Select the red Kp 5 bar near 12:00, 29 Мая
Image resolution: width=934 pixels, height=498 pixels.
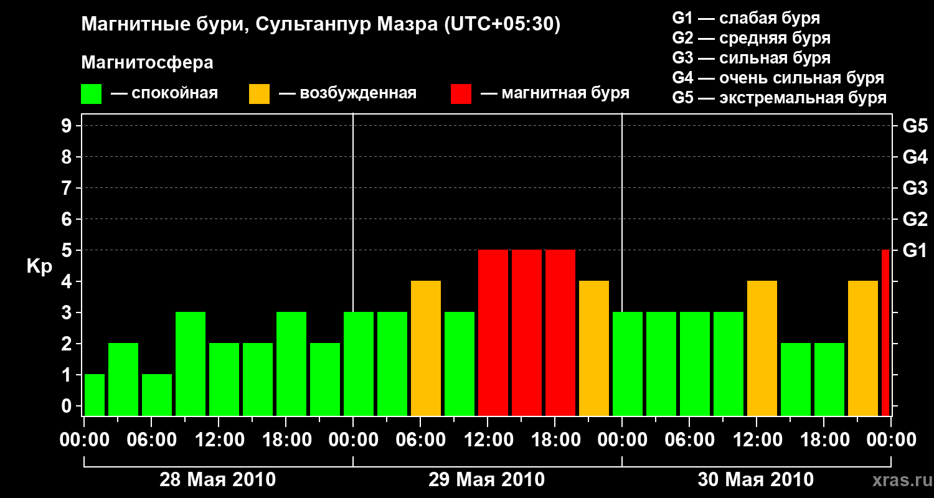point(493,332)
